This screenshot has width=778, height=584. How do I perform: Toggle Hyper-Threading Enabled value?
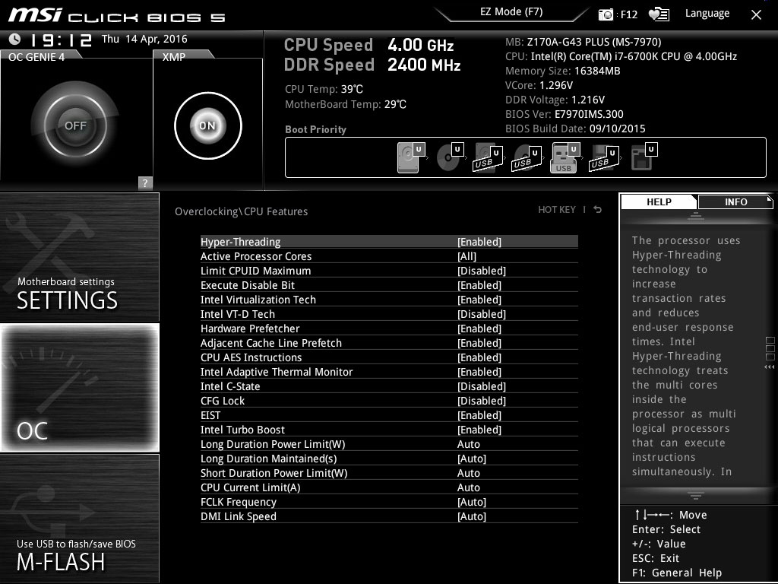point(479,242)
